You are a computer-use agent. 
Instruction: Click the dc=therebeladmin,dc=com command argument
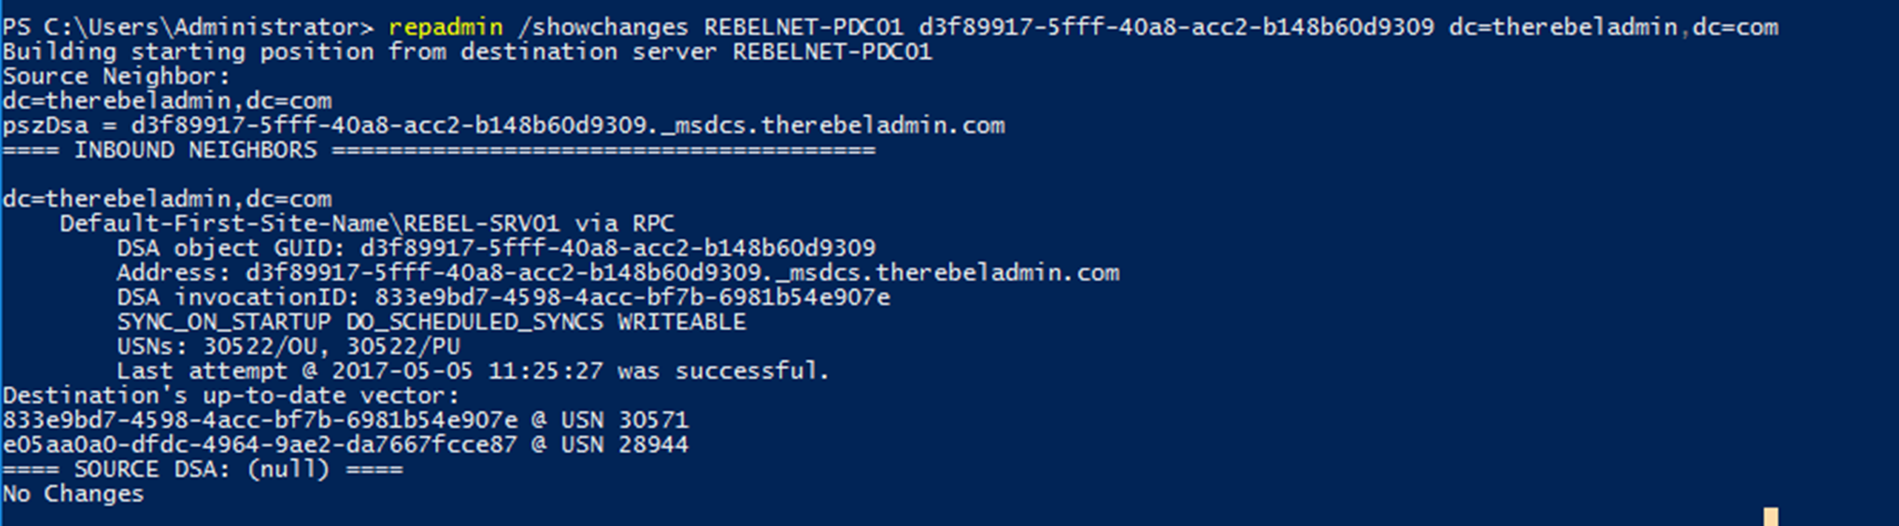tap(1613, 28)
